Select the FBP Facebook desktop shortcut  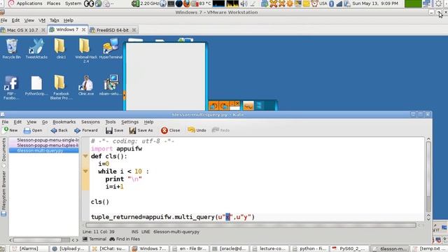11,87
